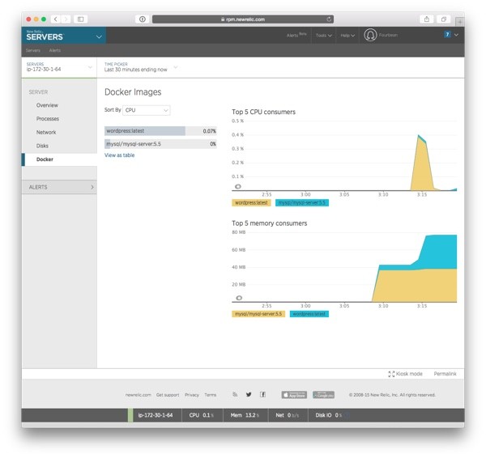Open the Twitter icon in footer
Viewport: 486px width, 454px height.
tap(249, 394)
